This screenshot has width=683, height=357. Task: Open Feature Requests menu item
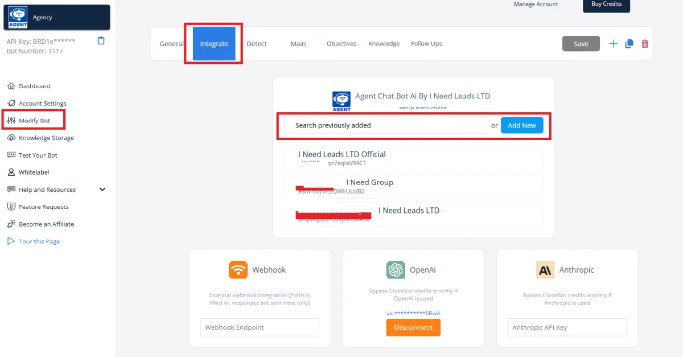(x=44, y=207)
